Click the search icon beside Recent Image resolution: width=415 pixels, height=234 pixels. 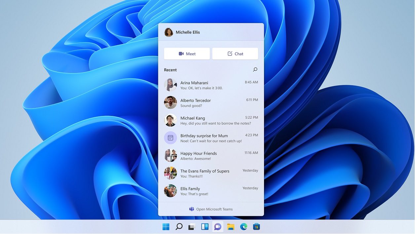point(255,70)
